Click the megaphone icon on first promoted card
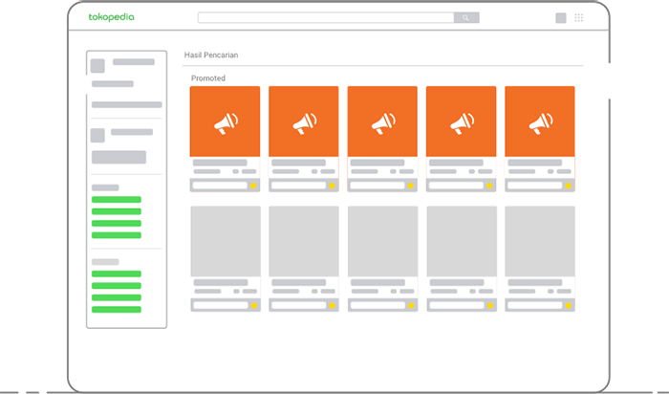 click(226, 122)
